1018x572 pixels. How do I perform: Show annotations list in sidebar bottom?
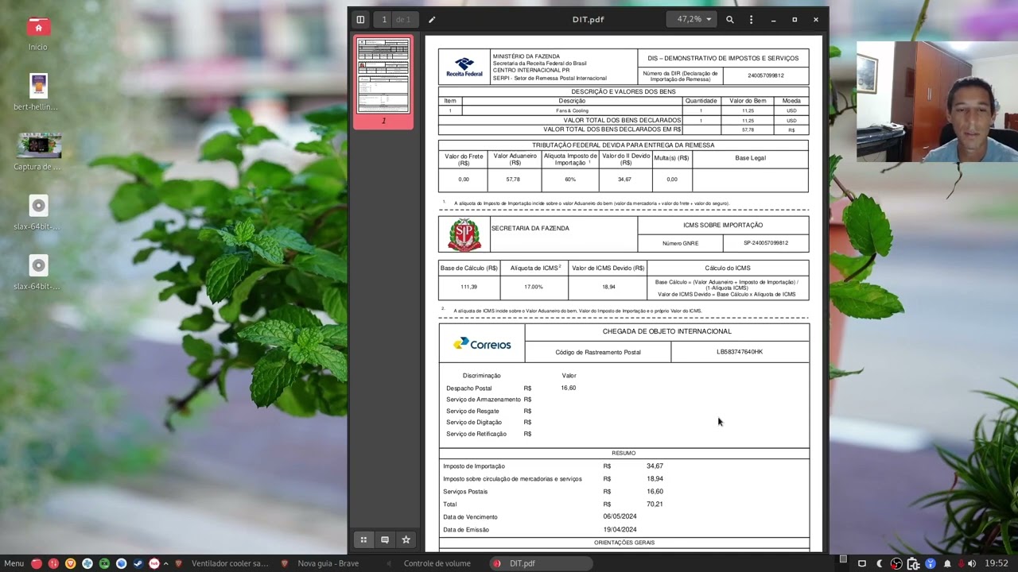click(385, 539)
